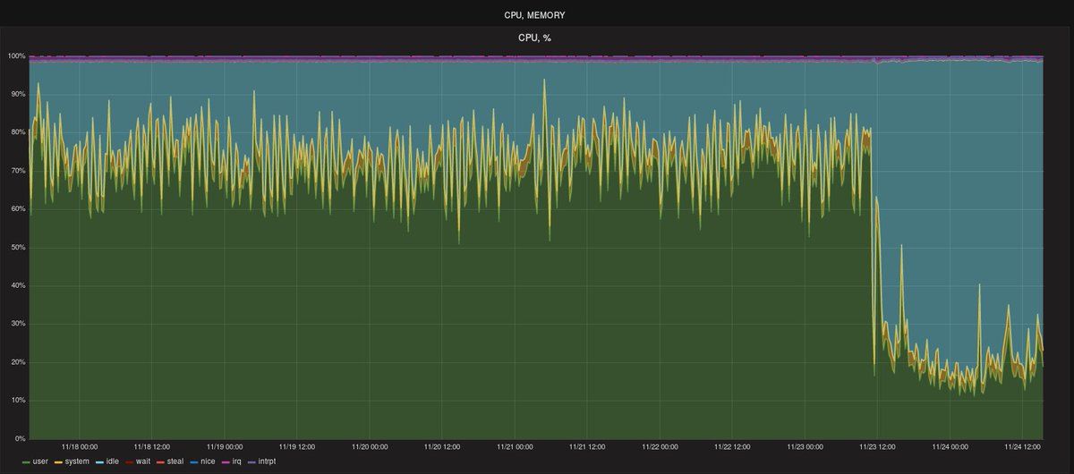Click the green user legend color line
The width and height of the screenshot is (1074, 474).
[x=25, y=461]
